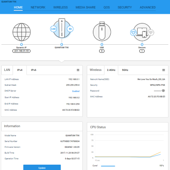Click the Dynamic IP address badge
Screen dimensions: 170x170
pos(22,51)
